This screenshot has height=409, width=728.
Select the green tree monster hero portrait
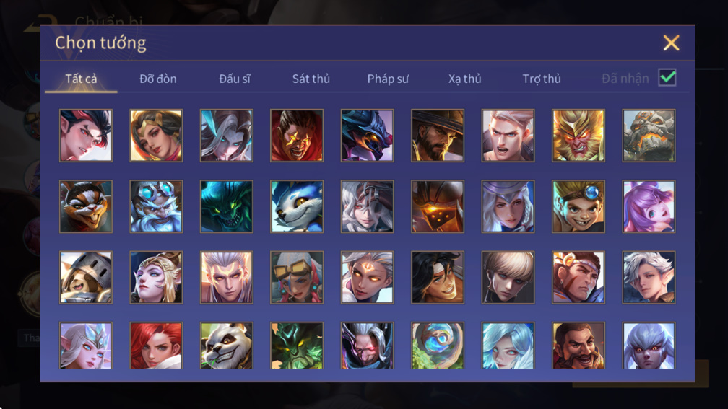point(297,346)
